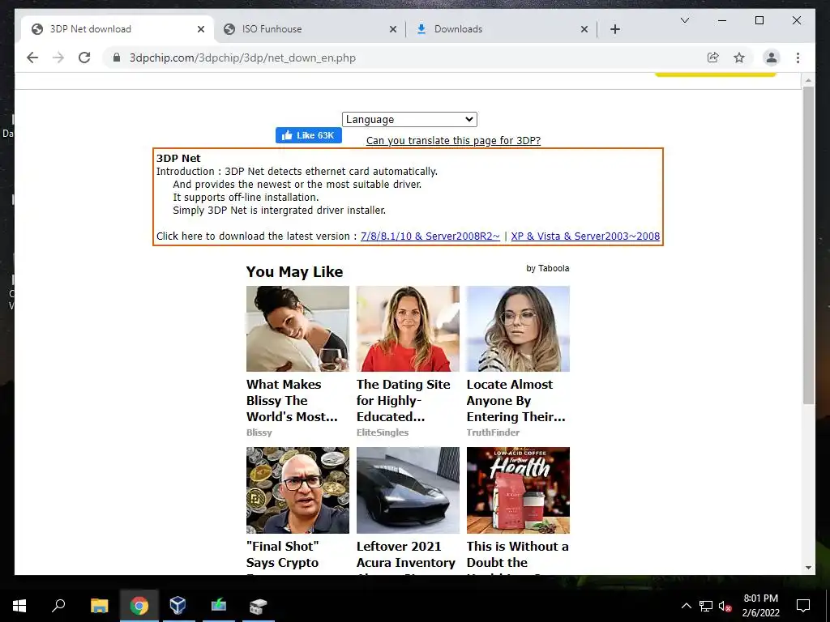
Task: Open the EliteSingles dating ad image
Action: tap(408, 329)
